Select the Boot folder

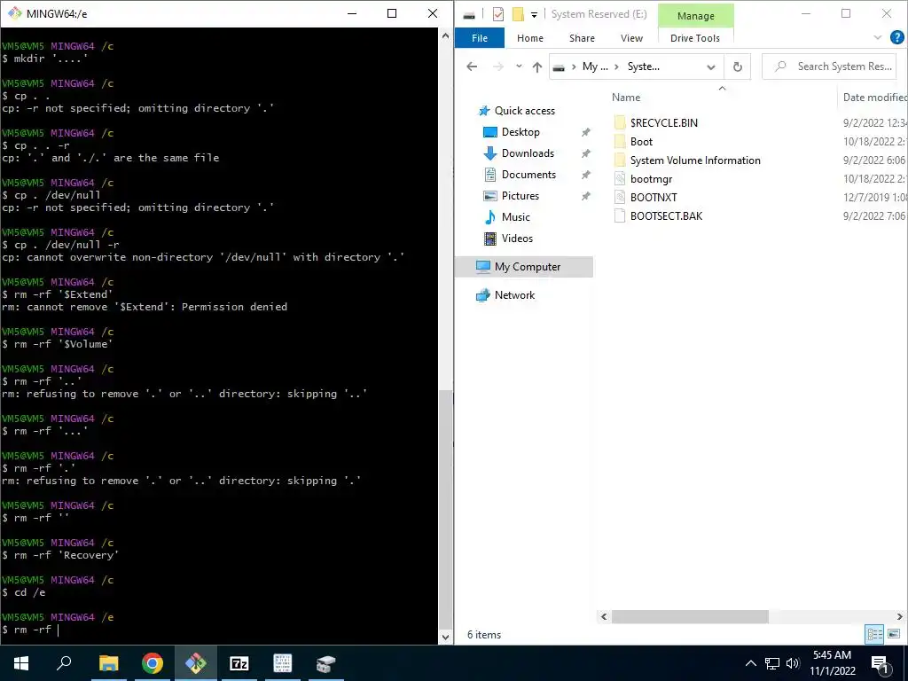click(x=641, y=141)
